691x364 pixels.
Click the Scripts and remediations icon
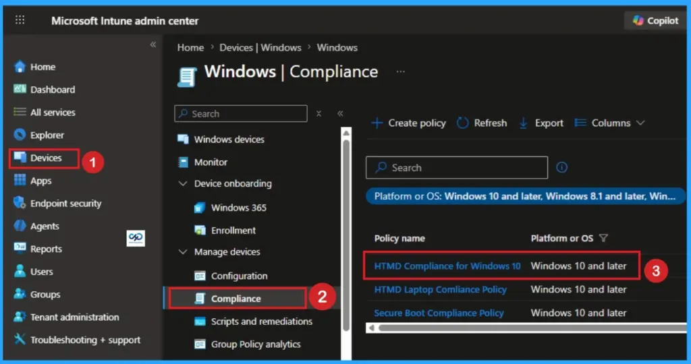tap(200, 322)
